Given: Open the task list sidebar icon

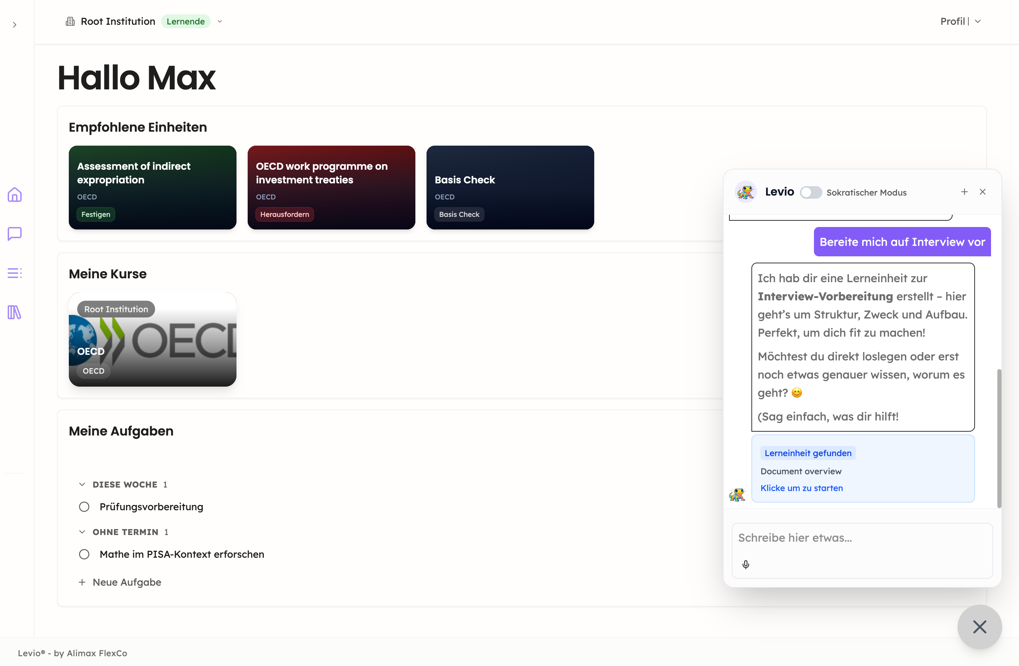Looking at the screenshot, I should [x=15, y=273].
